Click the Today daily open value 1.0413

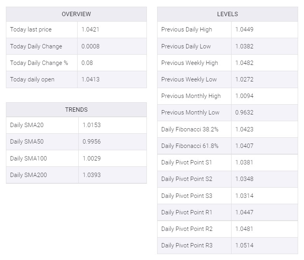tap(90, 79)
